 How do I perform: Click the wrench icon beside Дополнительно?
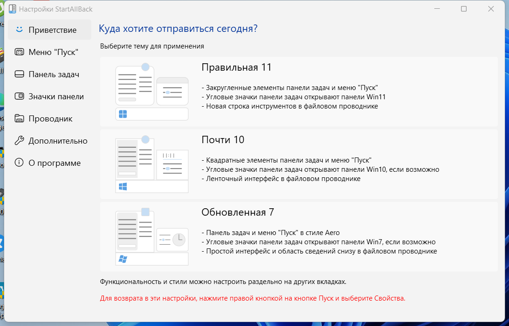[19, 140]
